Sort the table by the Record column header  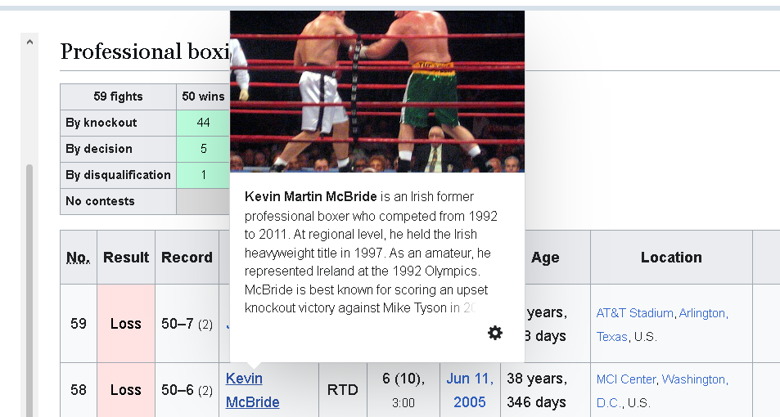(187, 258)
